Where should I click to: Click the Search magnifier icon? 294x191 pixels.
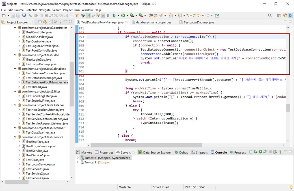[x=270, y=15]
